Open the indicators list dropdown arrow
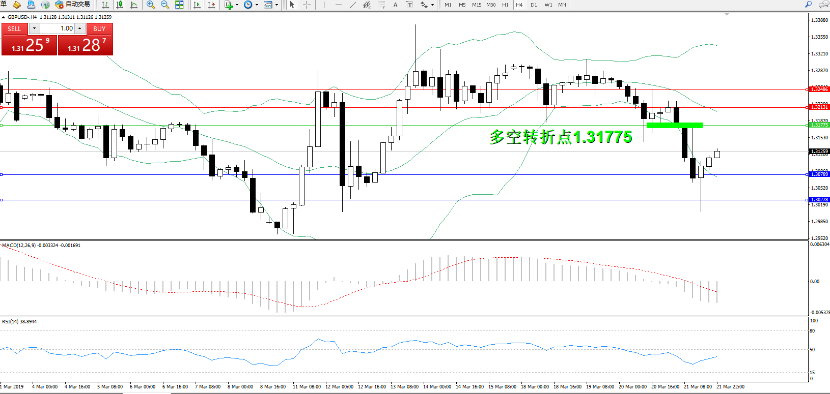The image size is (830, 394). pos(237,5)
